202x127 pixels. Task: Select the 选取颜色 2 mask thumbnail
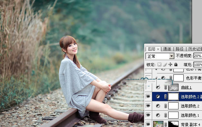coord(173,106)
